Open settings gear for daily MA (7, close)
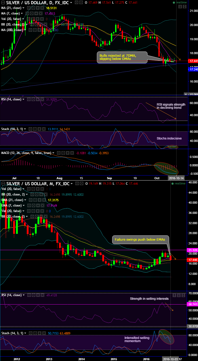Image resolution: width=198 pixels, height=361 pixels. click(31, 13)
